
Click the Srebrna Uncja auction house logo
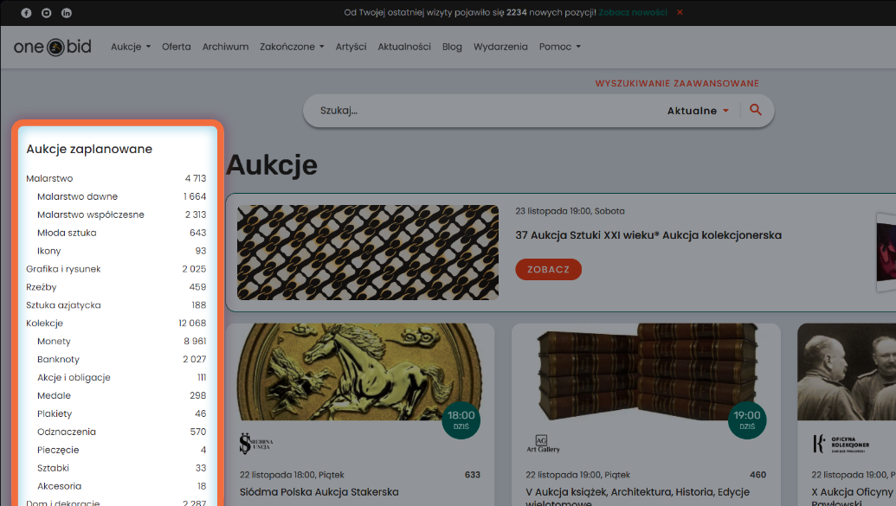[256, 444]
